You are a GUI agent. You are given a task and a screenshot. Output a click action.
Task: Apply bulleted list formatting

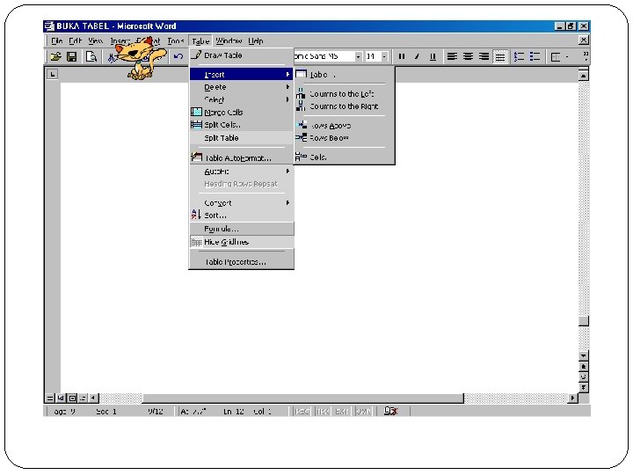click(x=535, y=56)
